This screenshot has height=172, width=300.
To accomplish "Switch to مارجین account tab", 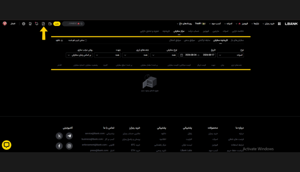I will tap(216, 31).
